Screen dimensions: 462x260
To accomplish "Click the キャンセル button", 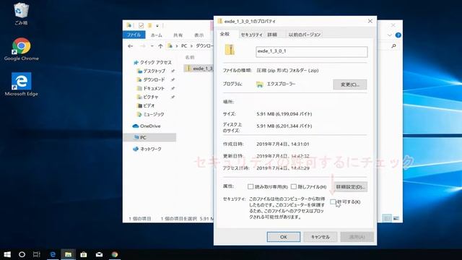I will [321, 237].
